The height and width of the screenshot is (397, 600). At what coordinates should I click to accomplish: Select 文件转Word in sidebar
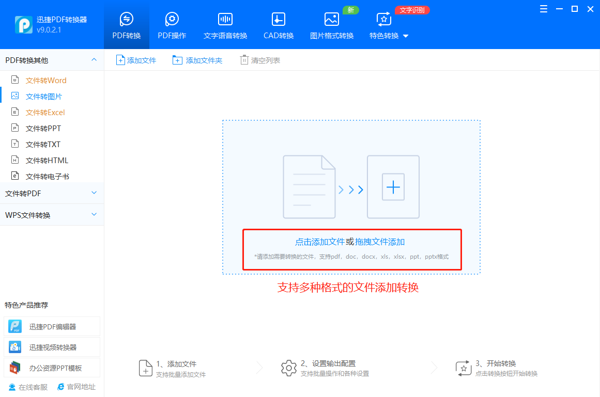[x=46, y=80]
